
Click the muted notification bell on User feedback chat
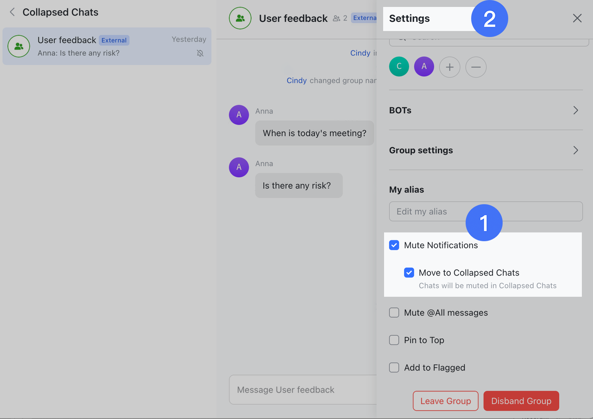click(200, 53)
